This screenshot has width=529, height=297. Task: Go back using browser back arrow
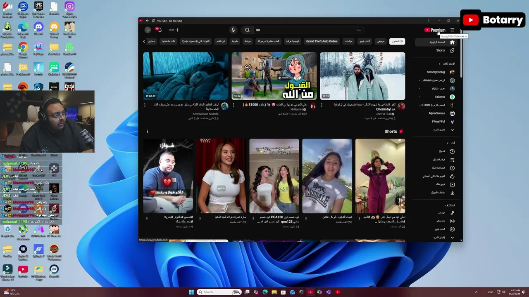147,21
